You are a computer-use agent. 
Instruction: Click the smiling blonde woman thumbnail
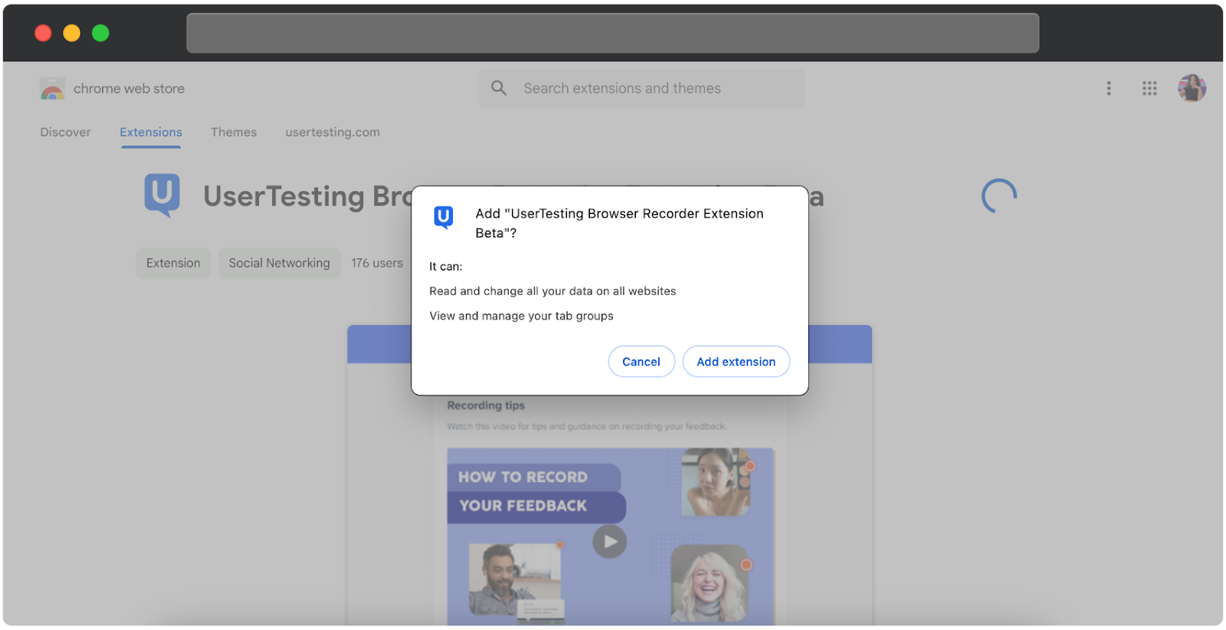(710, 583)
